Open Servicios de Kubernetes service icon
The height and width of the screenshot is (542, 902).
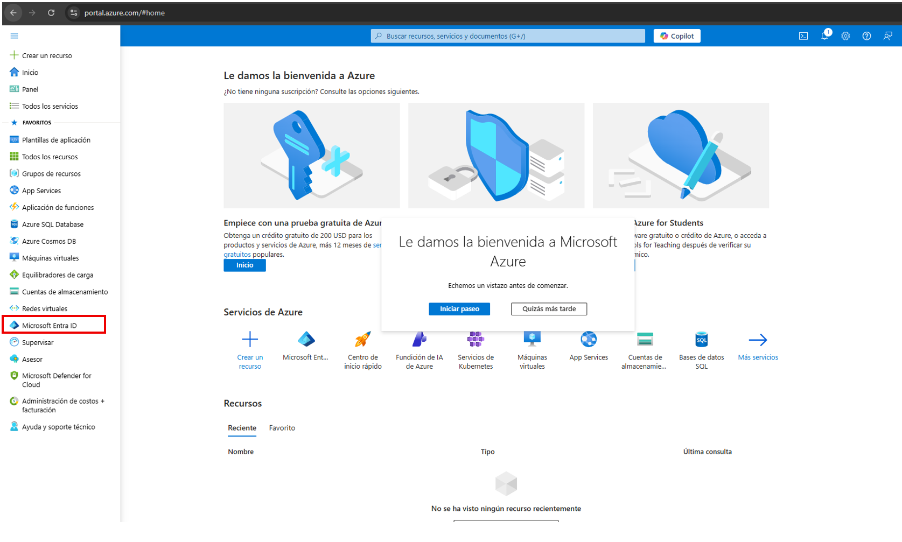tap(476, 340)
